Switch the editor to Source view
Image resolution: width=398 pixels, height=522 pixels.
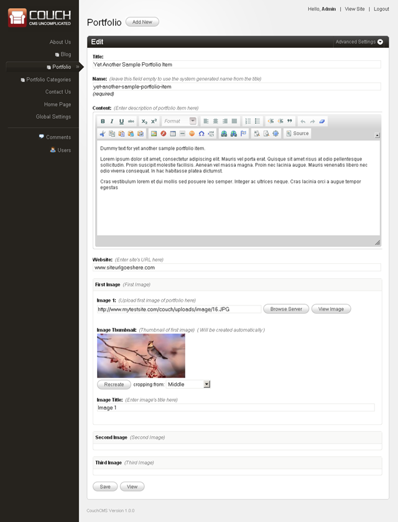pos(297,134)
